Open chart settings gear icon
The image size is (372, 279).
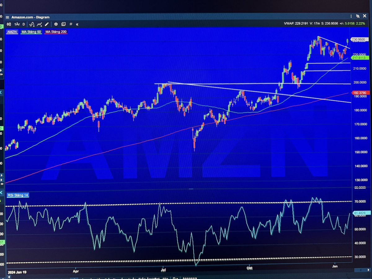click(x=56, y=24)
